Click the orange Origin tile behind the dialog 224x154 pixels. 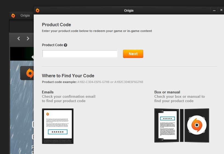(27, 73)
